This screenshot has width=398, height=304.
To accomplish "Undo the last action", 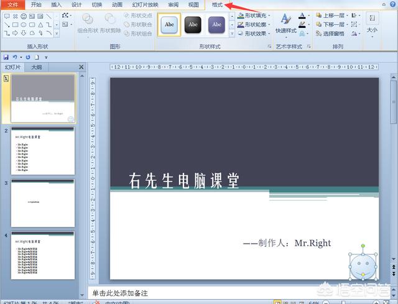I will tap(15, 57).
